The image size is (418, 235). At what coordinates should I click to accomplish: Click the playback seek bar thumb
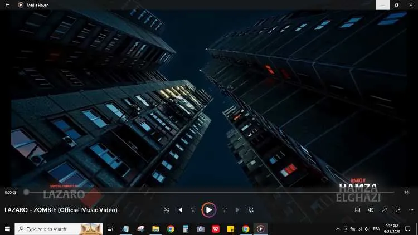click(x=26, y=192)
